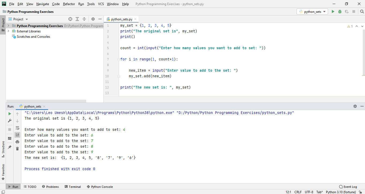Place cursor on line 12 print statement

tap(155, 87)
